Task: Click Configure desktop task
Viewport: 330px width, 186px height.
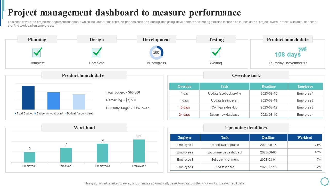Action: coord(225,107)
